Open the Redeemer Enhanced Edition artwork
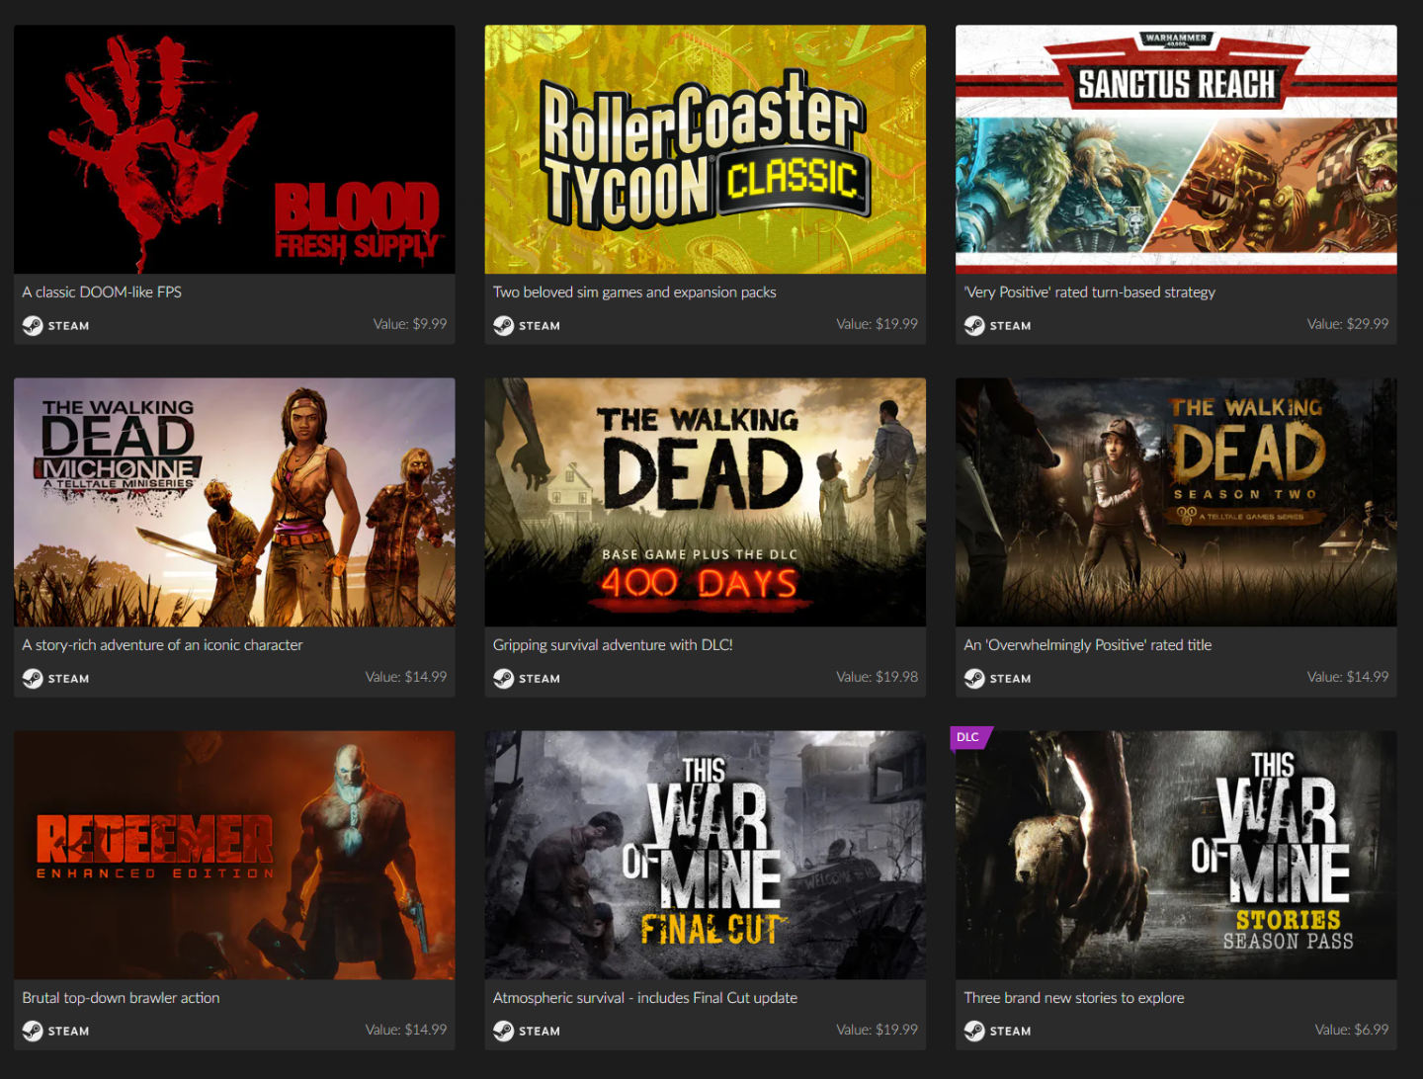 [234, 855]
